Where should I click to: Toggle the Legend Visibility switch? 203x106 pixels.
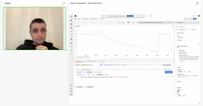[x=178, y=91]
